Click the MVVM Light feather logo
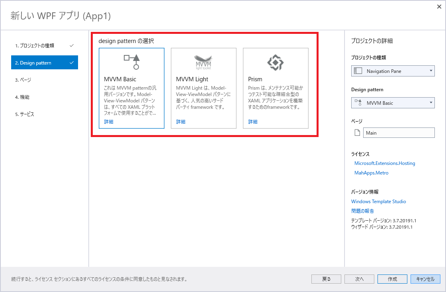Image resolution: width=446 pixels, height=292 pixels. pos(203,62)
